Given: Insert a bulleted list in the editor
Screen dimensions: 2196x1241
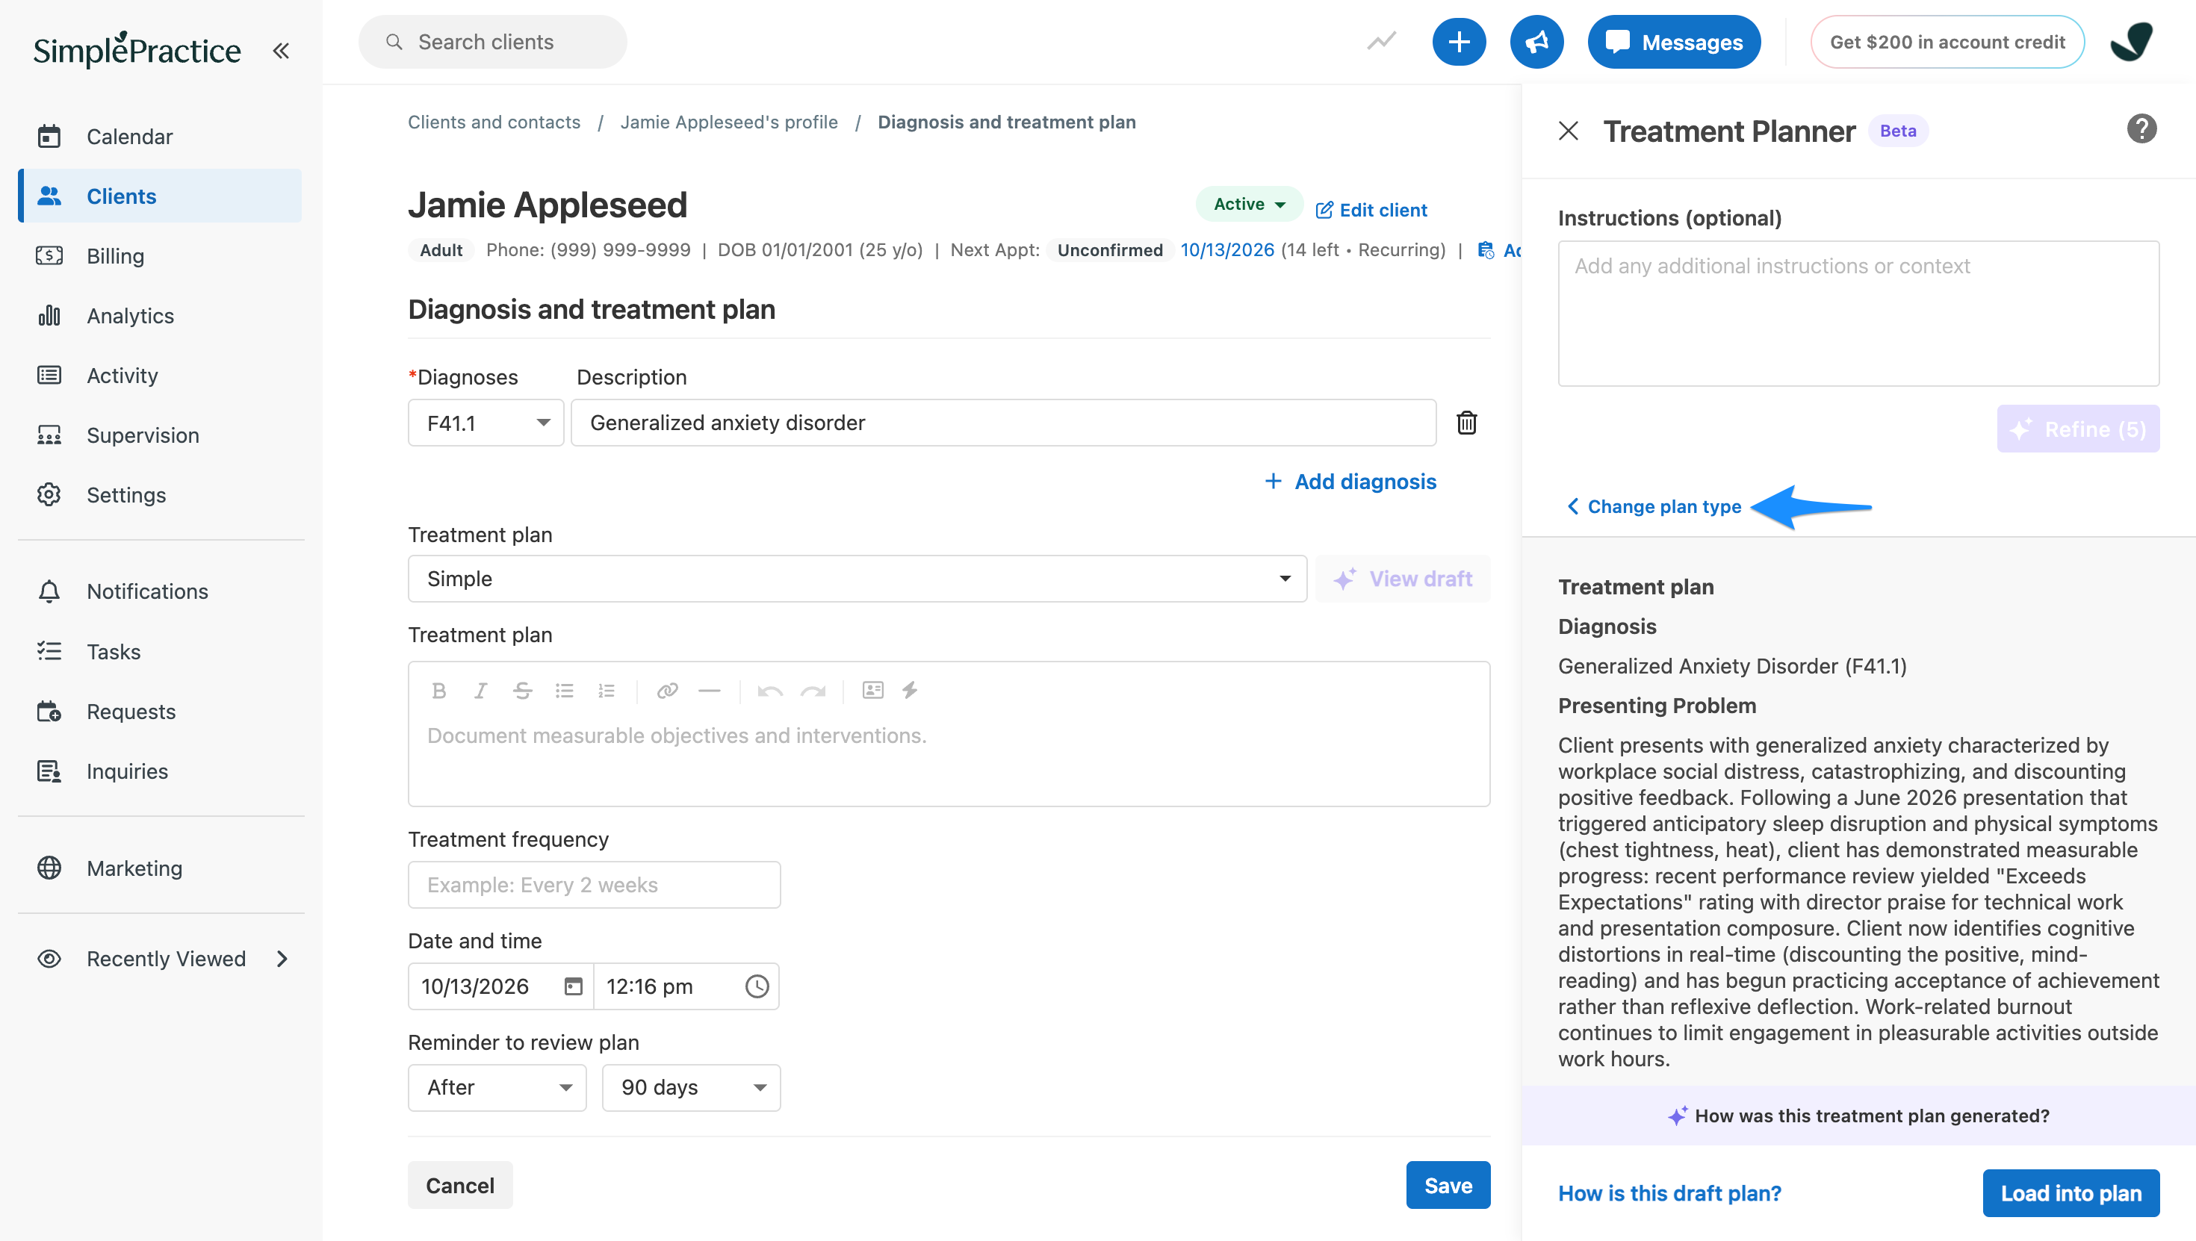Looking at the screenshot, I should pyautogui.click(x=565, y=691).
